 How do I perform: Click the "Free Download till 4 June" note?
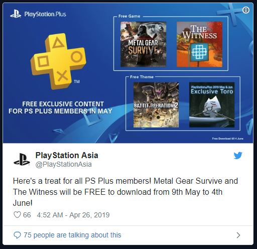click(227, 139)
